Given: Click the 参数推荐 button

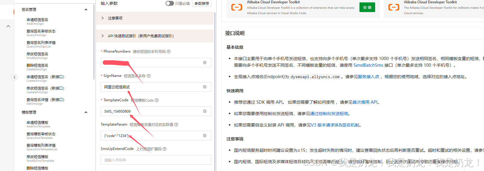Looking at the screenshot, I should pyautogui.click(x=202, y=3).
